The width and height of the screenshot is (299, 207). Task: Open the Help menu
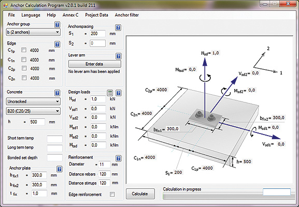pos(51,15)
